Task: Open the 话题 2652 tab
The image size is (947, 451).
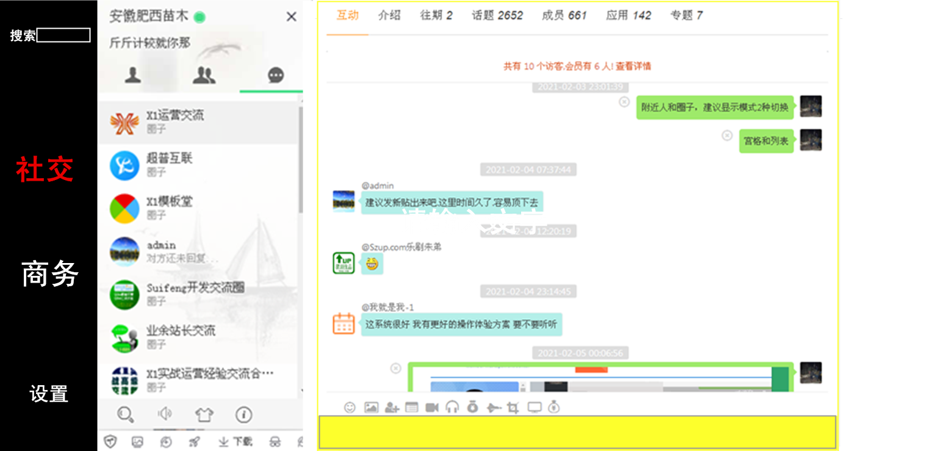Action: coord(497,16)
